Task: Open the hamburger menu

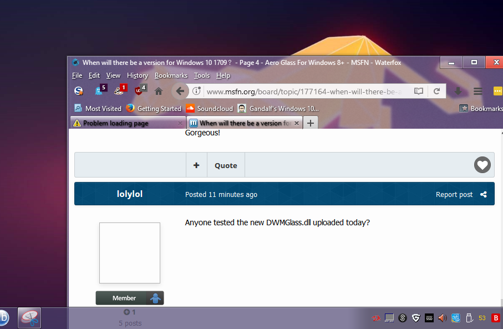Action: 478,92
